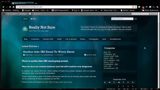Open the Money menu item
Viewport: 160px width, 90px height.
[83, 39]
